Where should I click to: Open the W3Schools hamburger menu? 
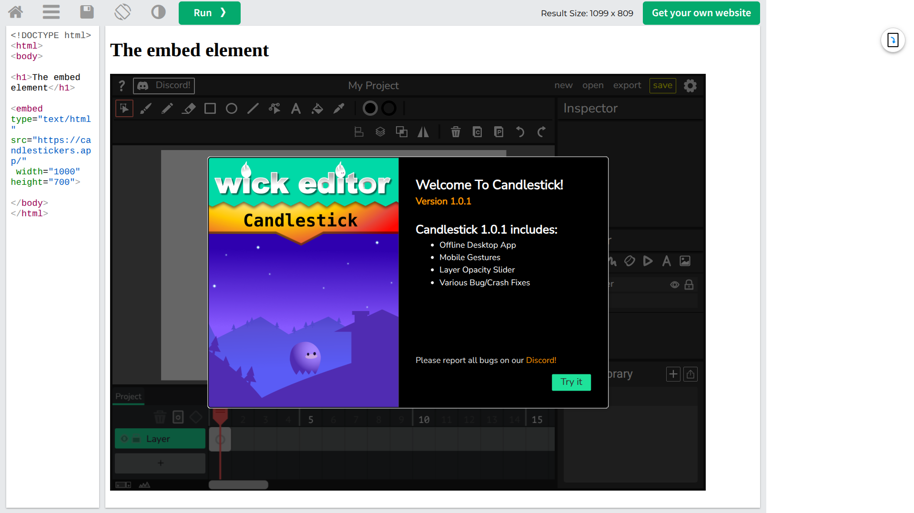point(51,12)
